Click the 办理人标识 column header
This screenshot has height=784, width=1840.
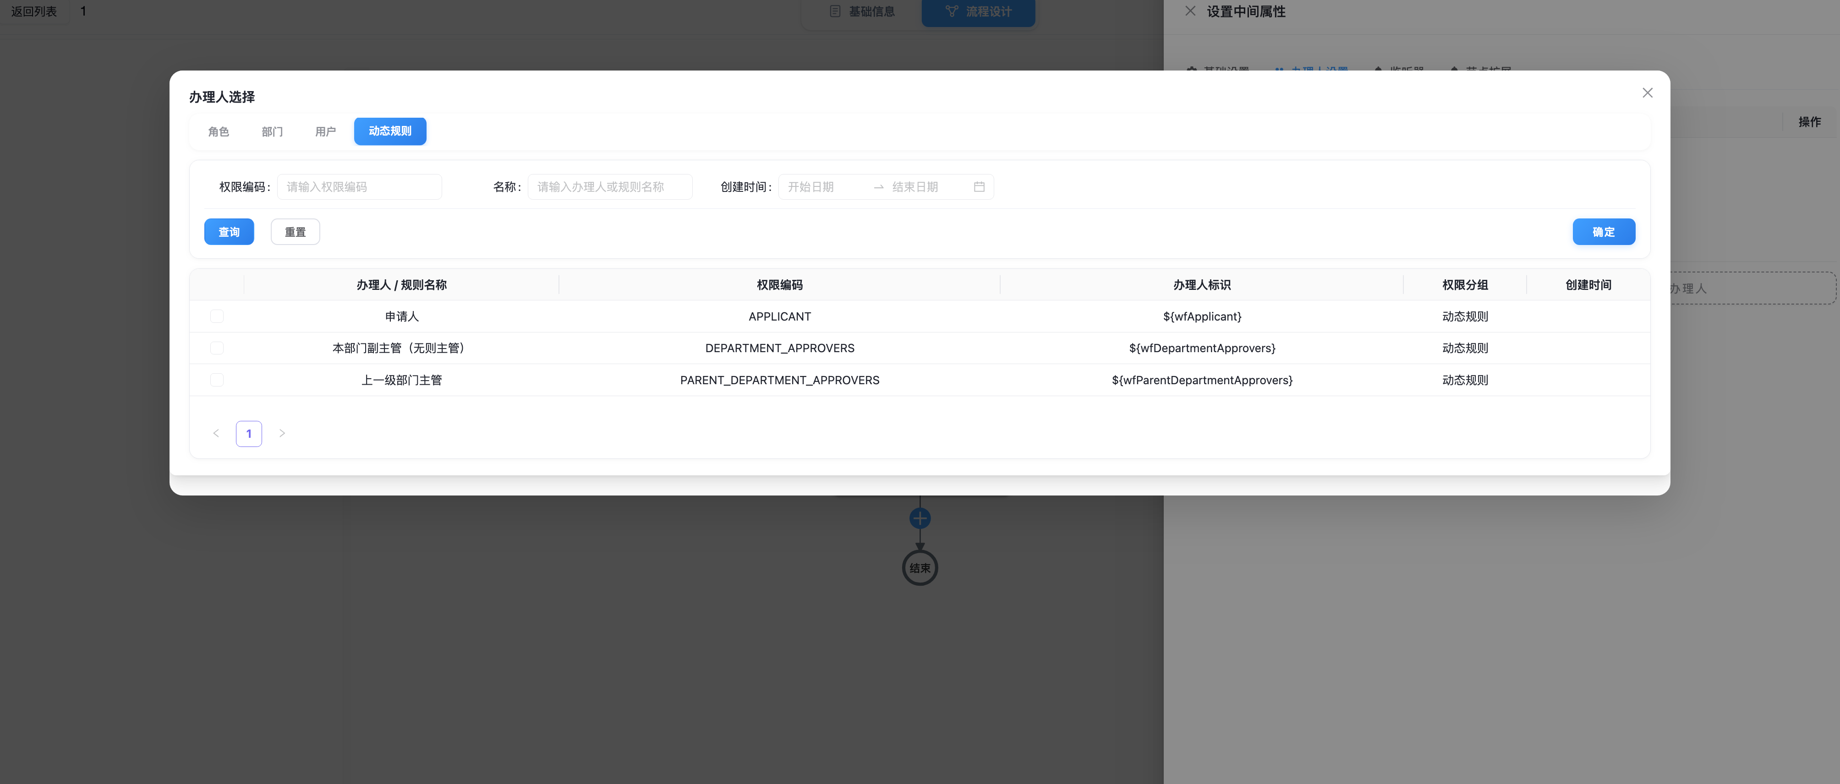coord(1202,285)
